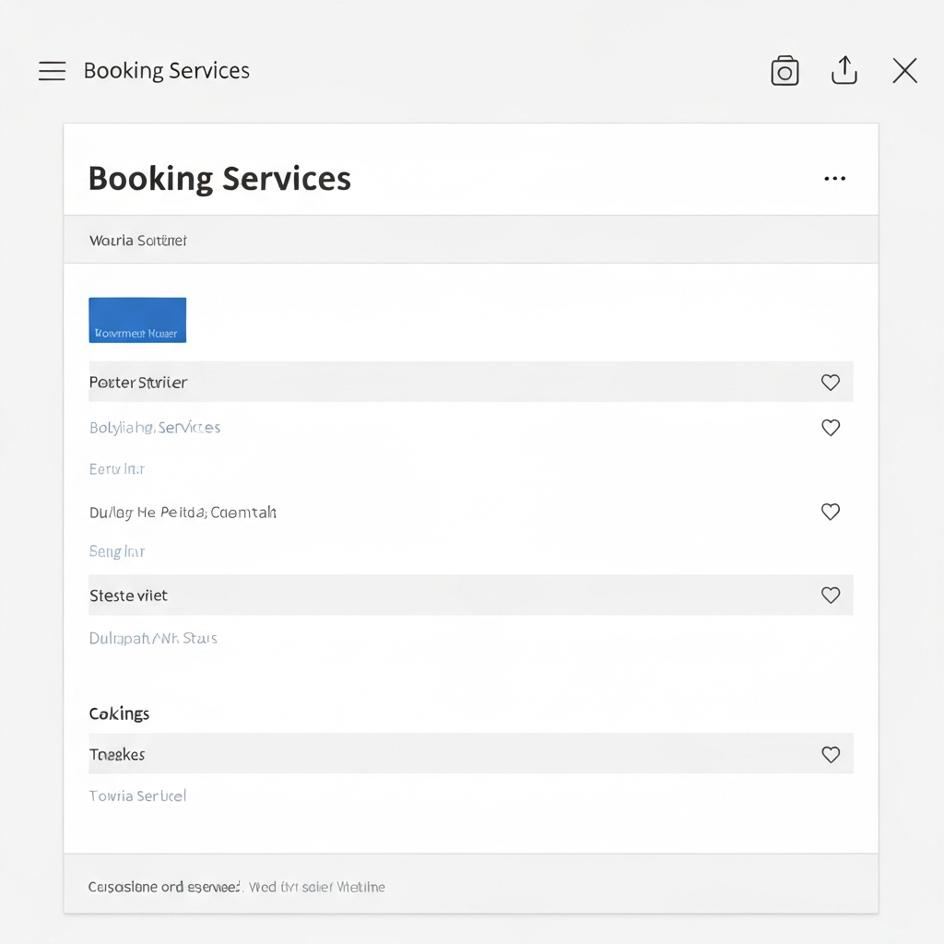The width and height of the screenshot is (944, 944).
Task: Open the three-dot more options menu
Action: 834,179
